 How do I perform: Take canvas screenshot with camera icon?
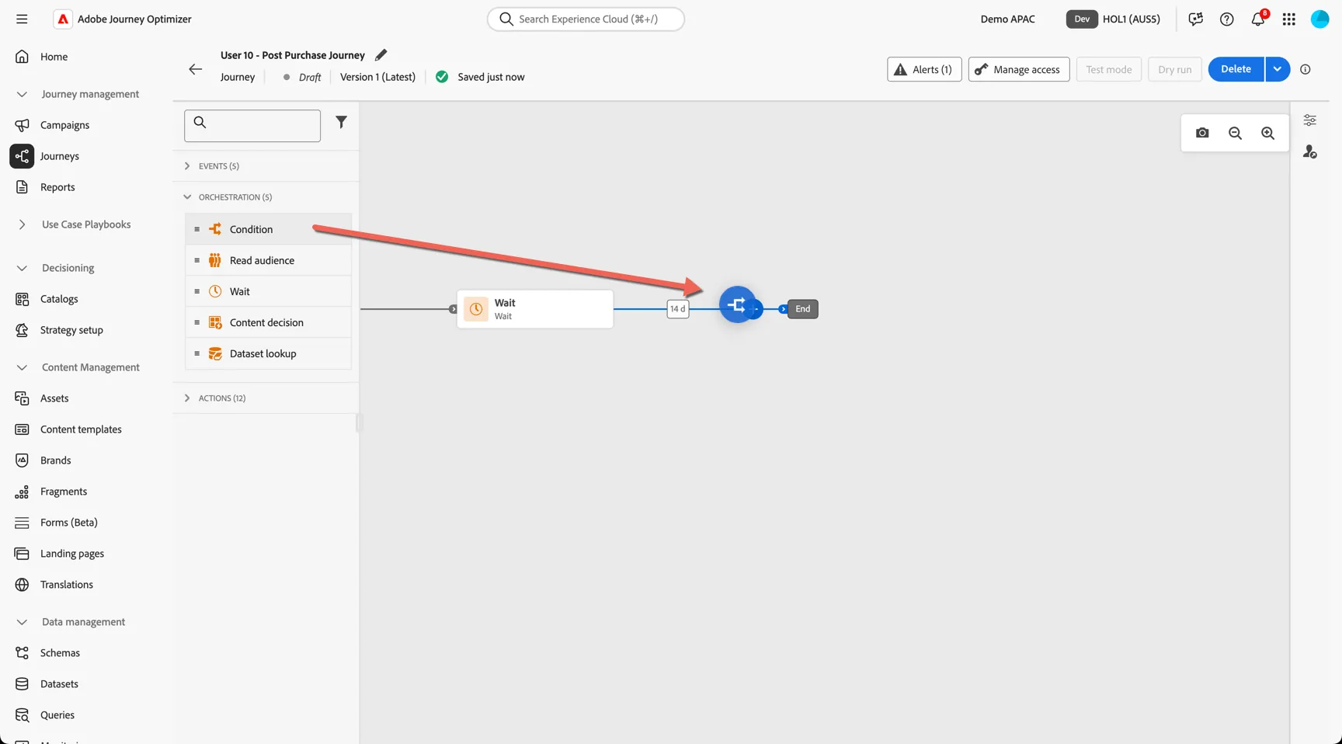coord(1202,133)
